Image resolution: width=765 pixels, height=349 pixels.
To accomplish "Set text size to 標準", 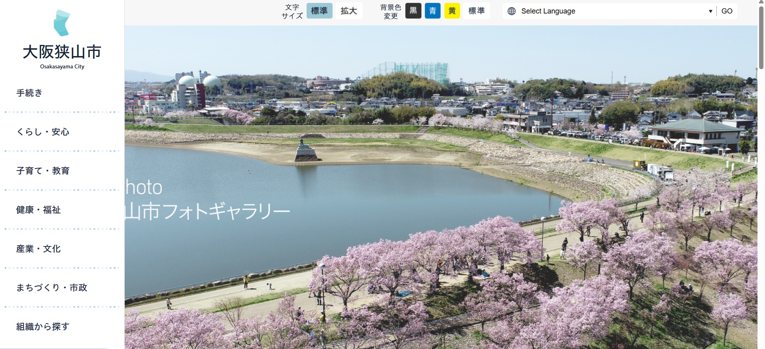I will click(319, 11).
